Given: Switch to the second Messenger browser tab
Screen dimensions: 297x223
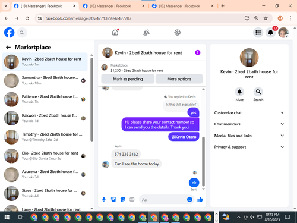Looking at the screenshot, I should coord(113,6).
